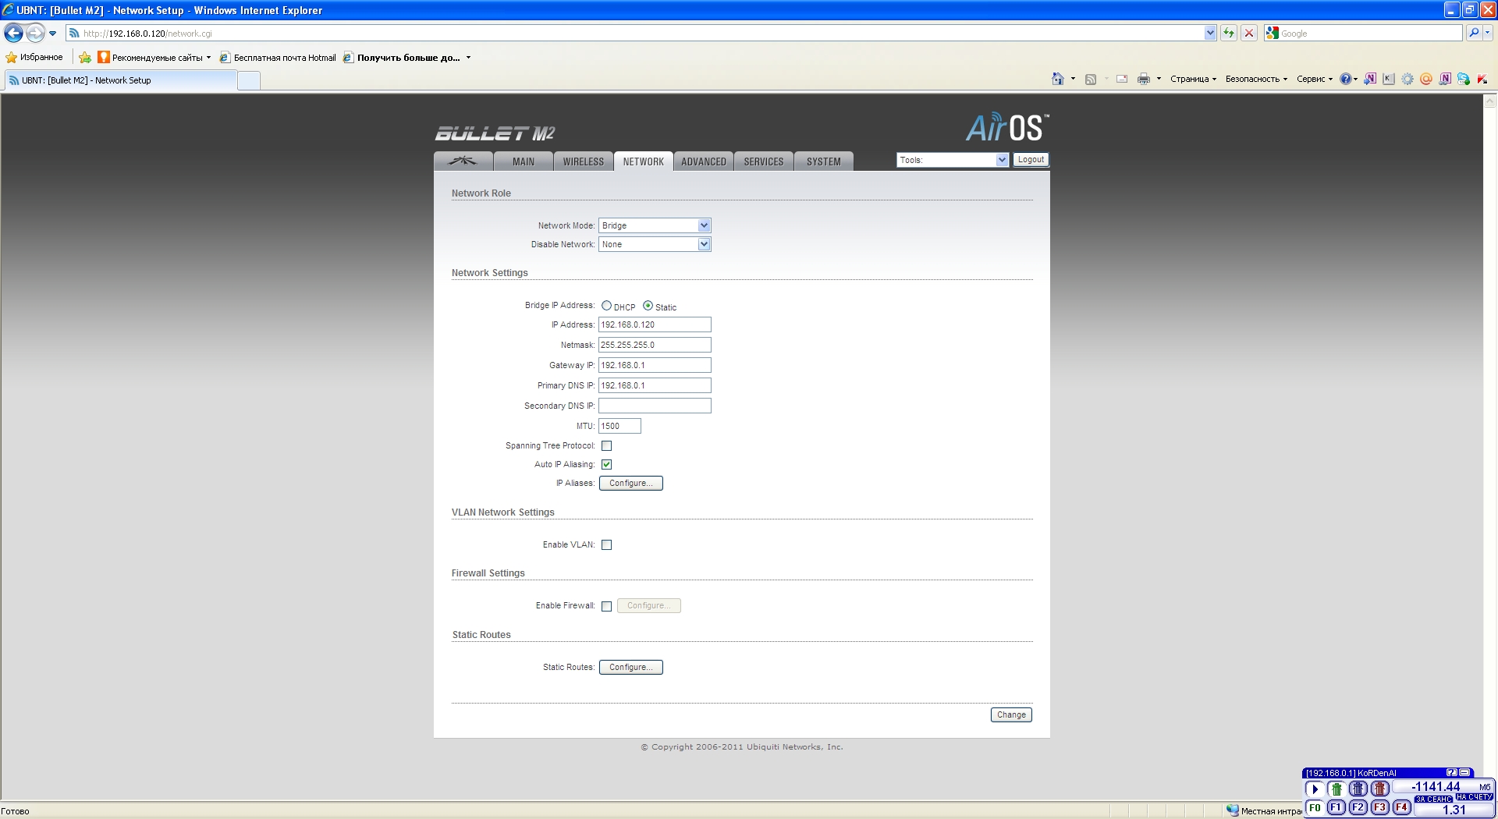The height and width of the screenshot is (819, 1498).
Task: Open the Favorites star (Избранное)
Action: tap(34, 57)
